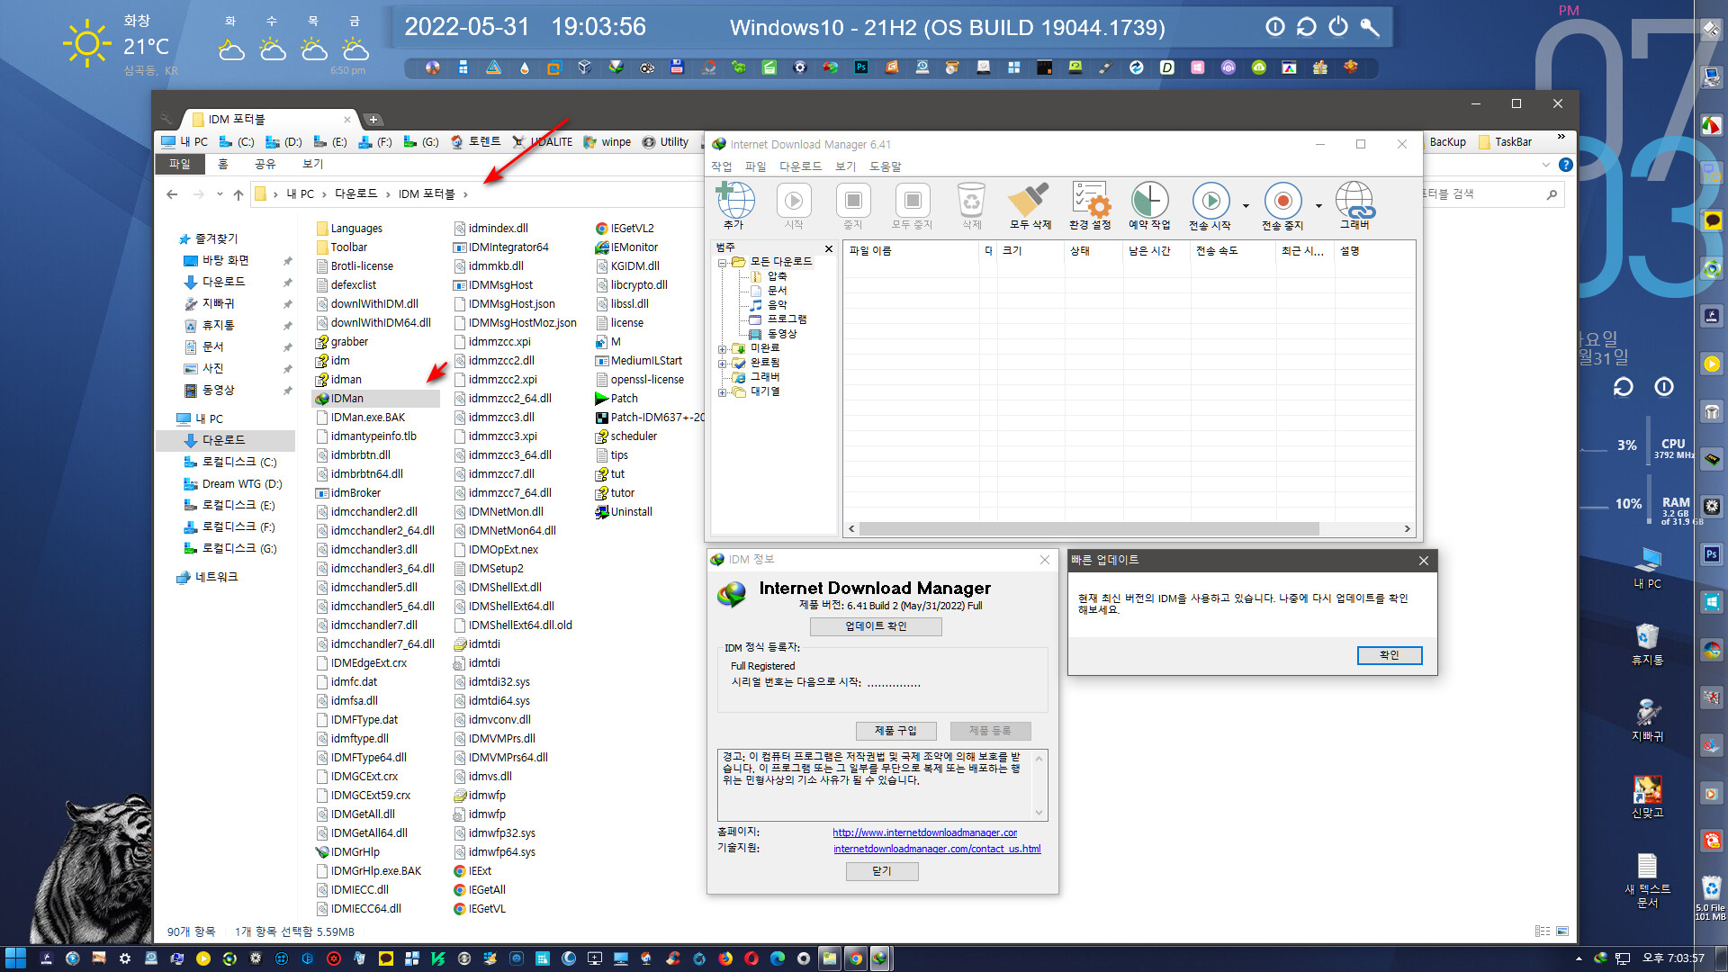Image resolution: width=1728 pixels, height=972 pixels.
Task: Open IDM 도움말 menu
Action: point(885,166)
